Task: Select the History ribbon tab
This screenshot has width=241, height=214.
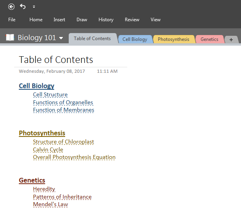Action: click(106, 20)
